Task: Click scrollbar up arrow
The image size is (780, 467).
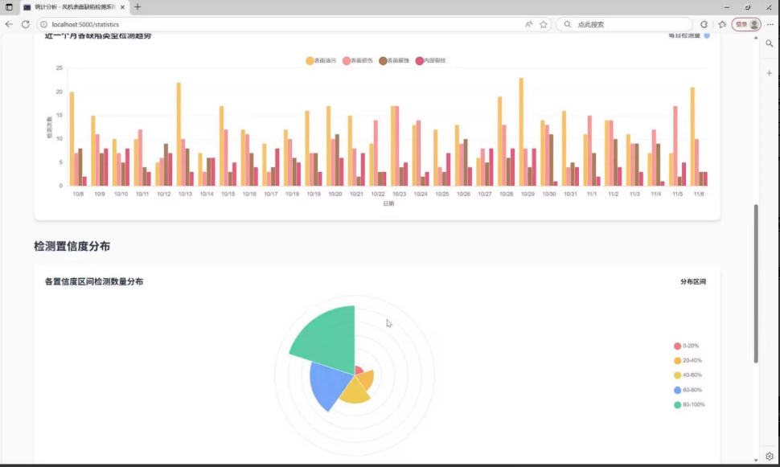Action: click(x=756, y=38)
